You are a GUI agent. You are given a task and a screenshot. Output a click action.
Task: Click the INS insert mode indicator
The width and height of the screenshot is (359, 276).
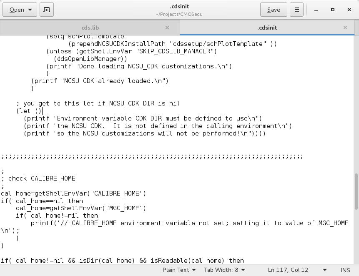tap(345, 270)
